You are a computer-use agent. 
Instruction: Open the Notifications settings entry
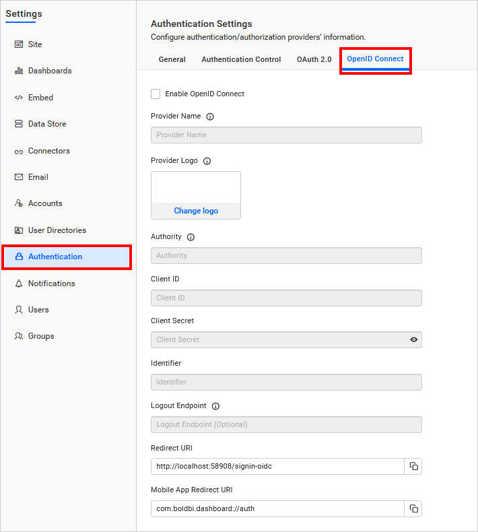tap(52, 284)
